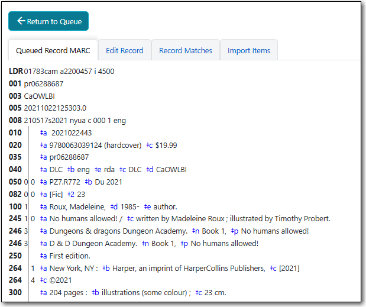Click the copyright date ©2021
This screenshot has width=366, height=307.
coord(60,280)
